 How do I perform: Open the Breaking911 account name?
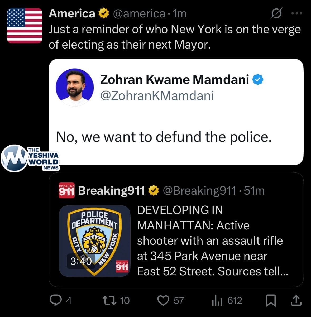point(111,190)
